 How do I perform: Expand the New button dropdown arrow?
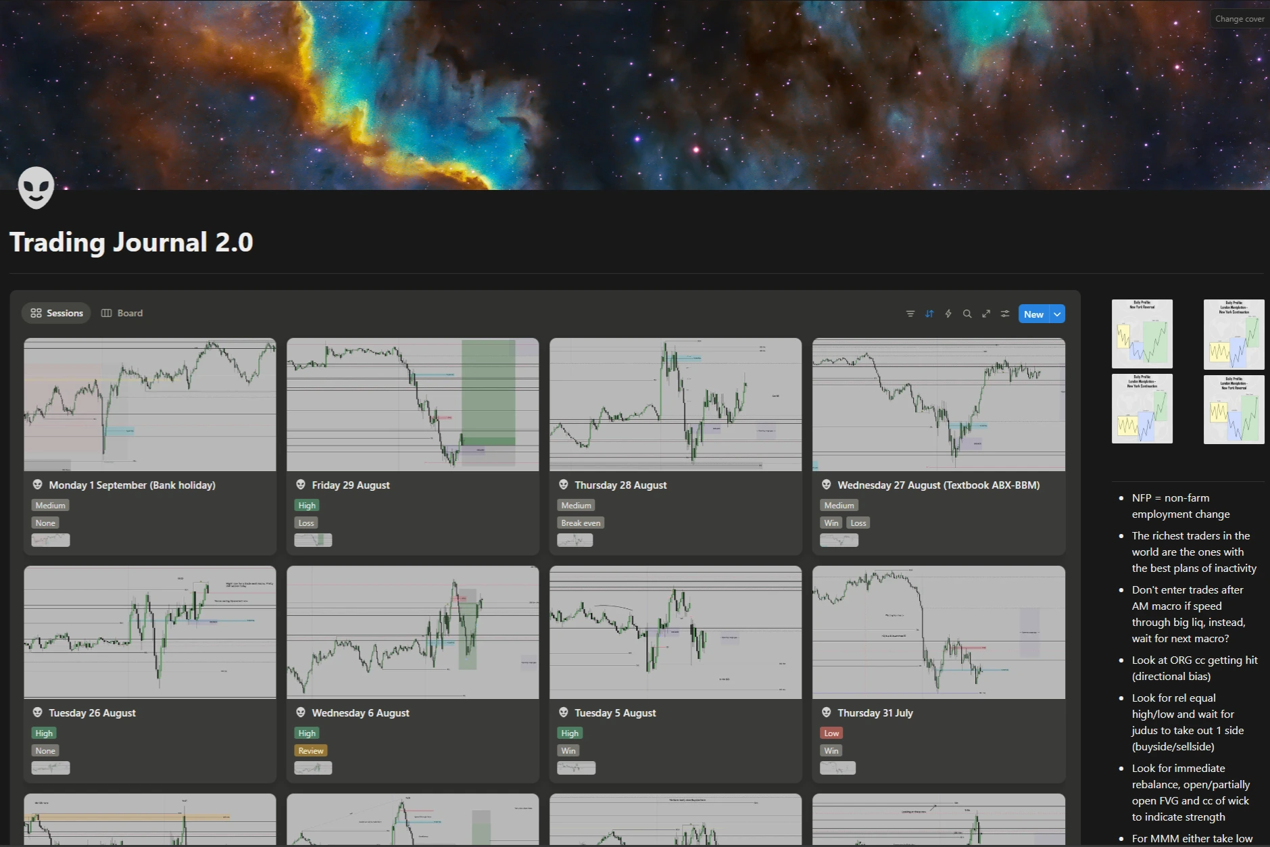[x=1057, y=314]
